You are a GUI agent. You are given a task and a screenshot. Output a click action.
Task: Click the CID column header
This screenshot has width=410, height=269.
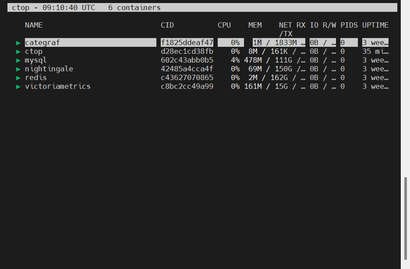coord(167,25)
